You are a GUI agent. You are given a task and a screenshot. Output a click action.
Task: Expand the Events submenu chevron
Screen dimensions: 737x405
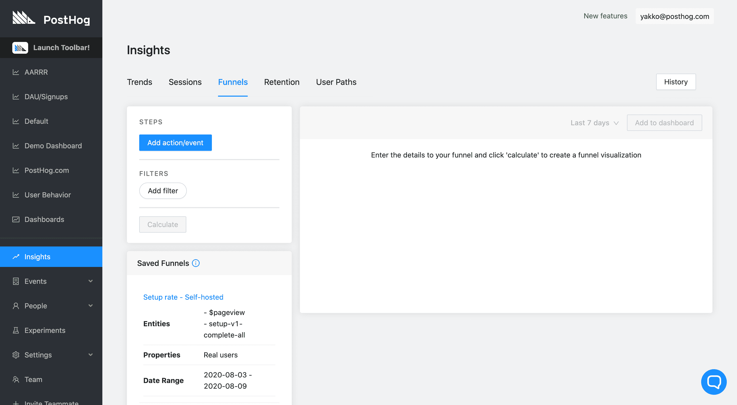point(91,281)
